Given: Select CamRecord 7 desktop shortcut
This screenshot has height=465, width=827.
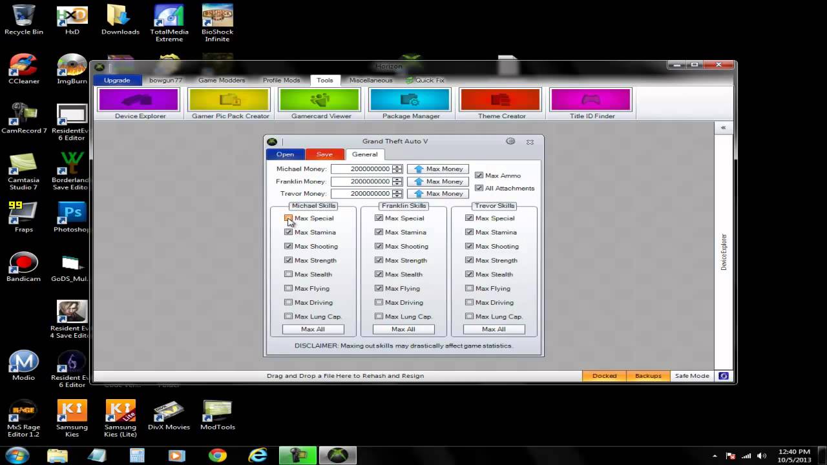Looking at the screenshot, I should pyautogui.click(x=24, y=118).
